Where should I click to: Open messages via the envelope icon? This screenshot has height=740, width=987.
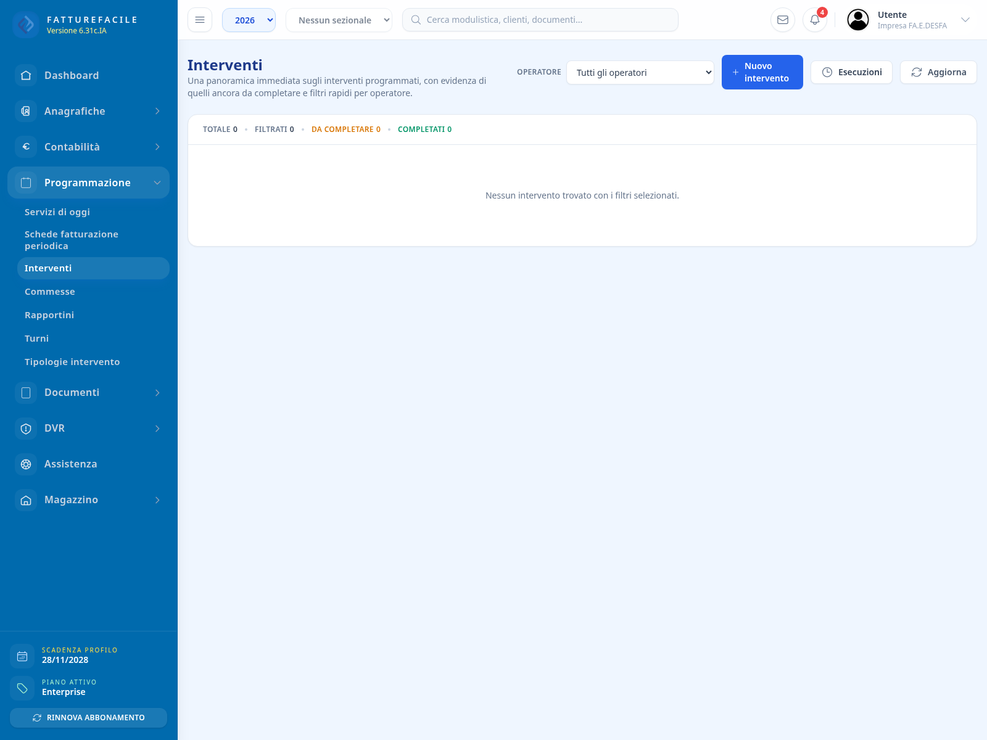tap(783, 20)
